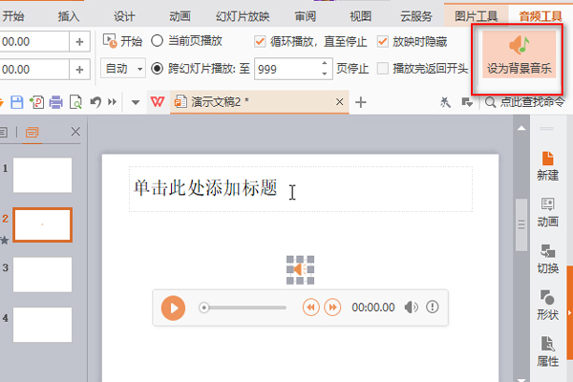573x382 pixels.
Task: Fast forward the audio clip
Action: pos(333,308)
